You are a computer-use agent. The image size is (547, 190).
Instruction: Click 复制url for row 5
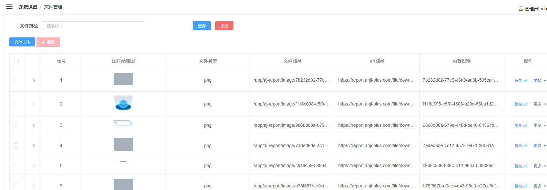521,166
